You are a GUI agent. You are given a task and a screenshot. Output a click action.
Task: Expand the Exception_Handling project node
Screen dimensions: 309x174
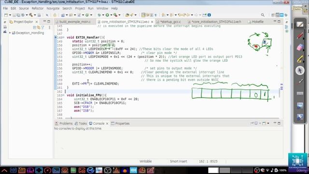tap(10, 33)
